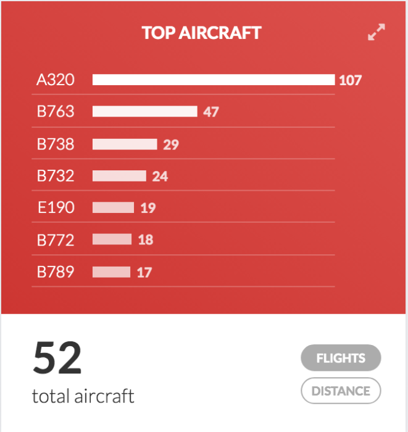Click the B763 aircraft label
This screenshot has height=432, width=408.
[56, 112]
